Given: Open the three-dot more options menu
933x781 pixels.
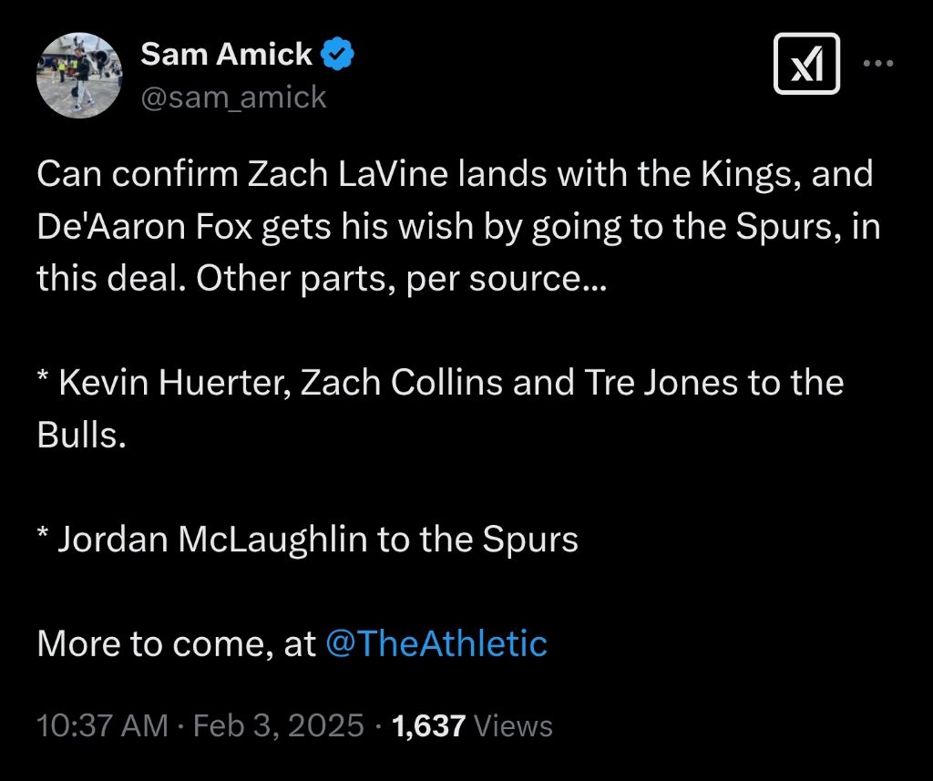Looking at the screenshot, I should click(877, 64).
